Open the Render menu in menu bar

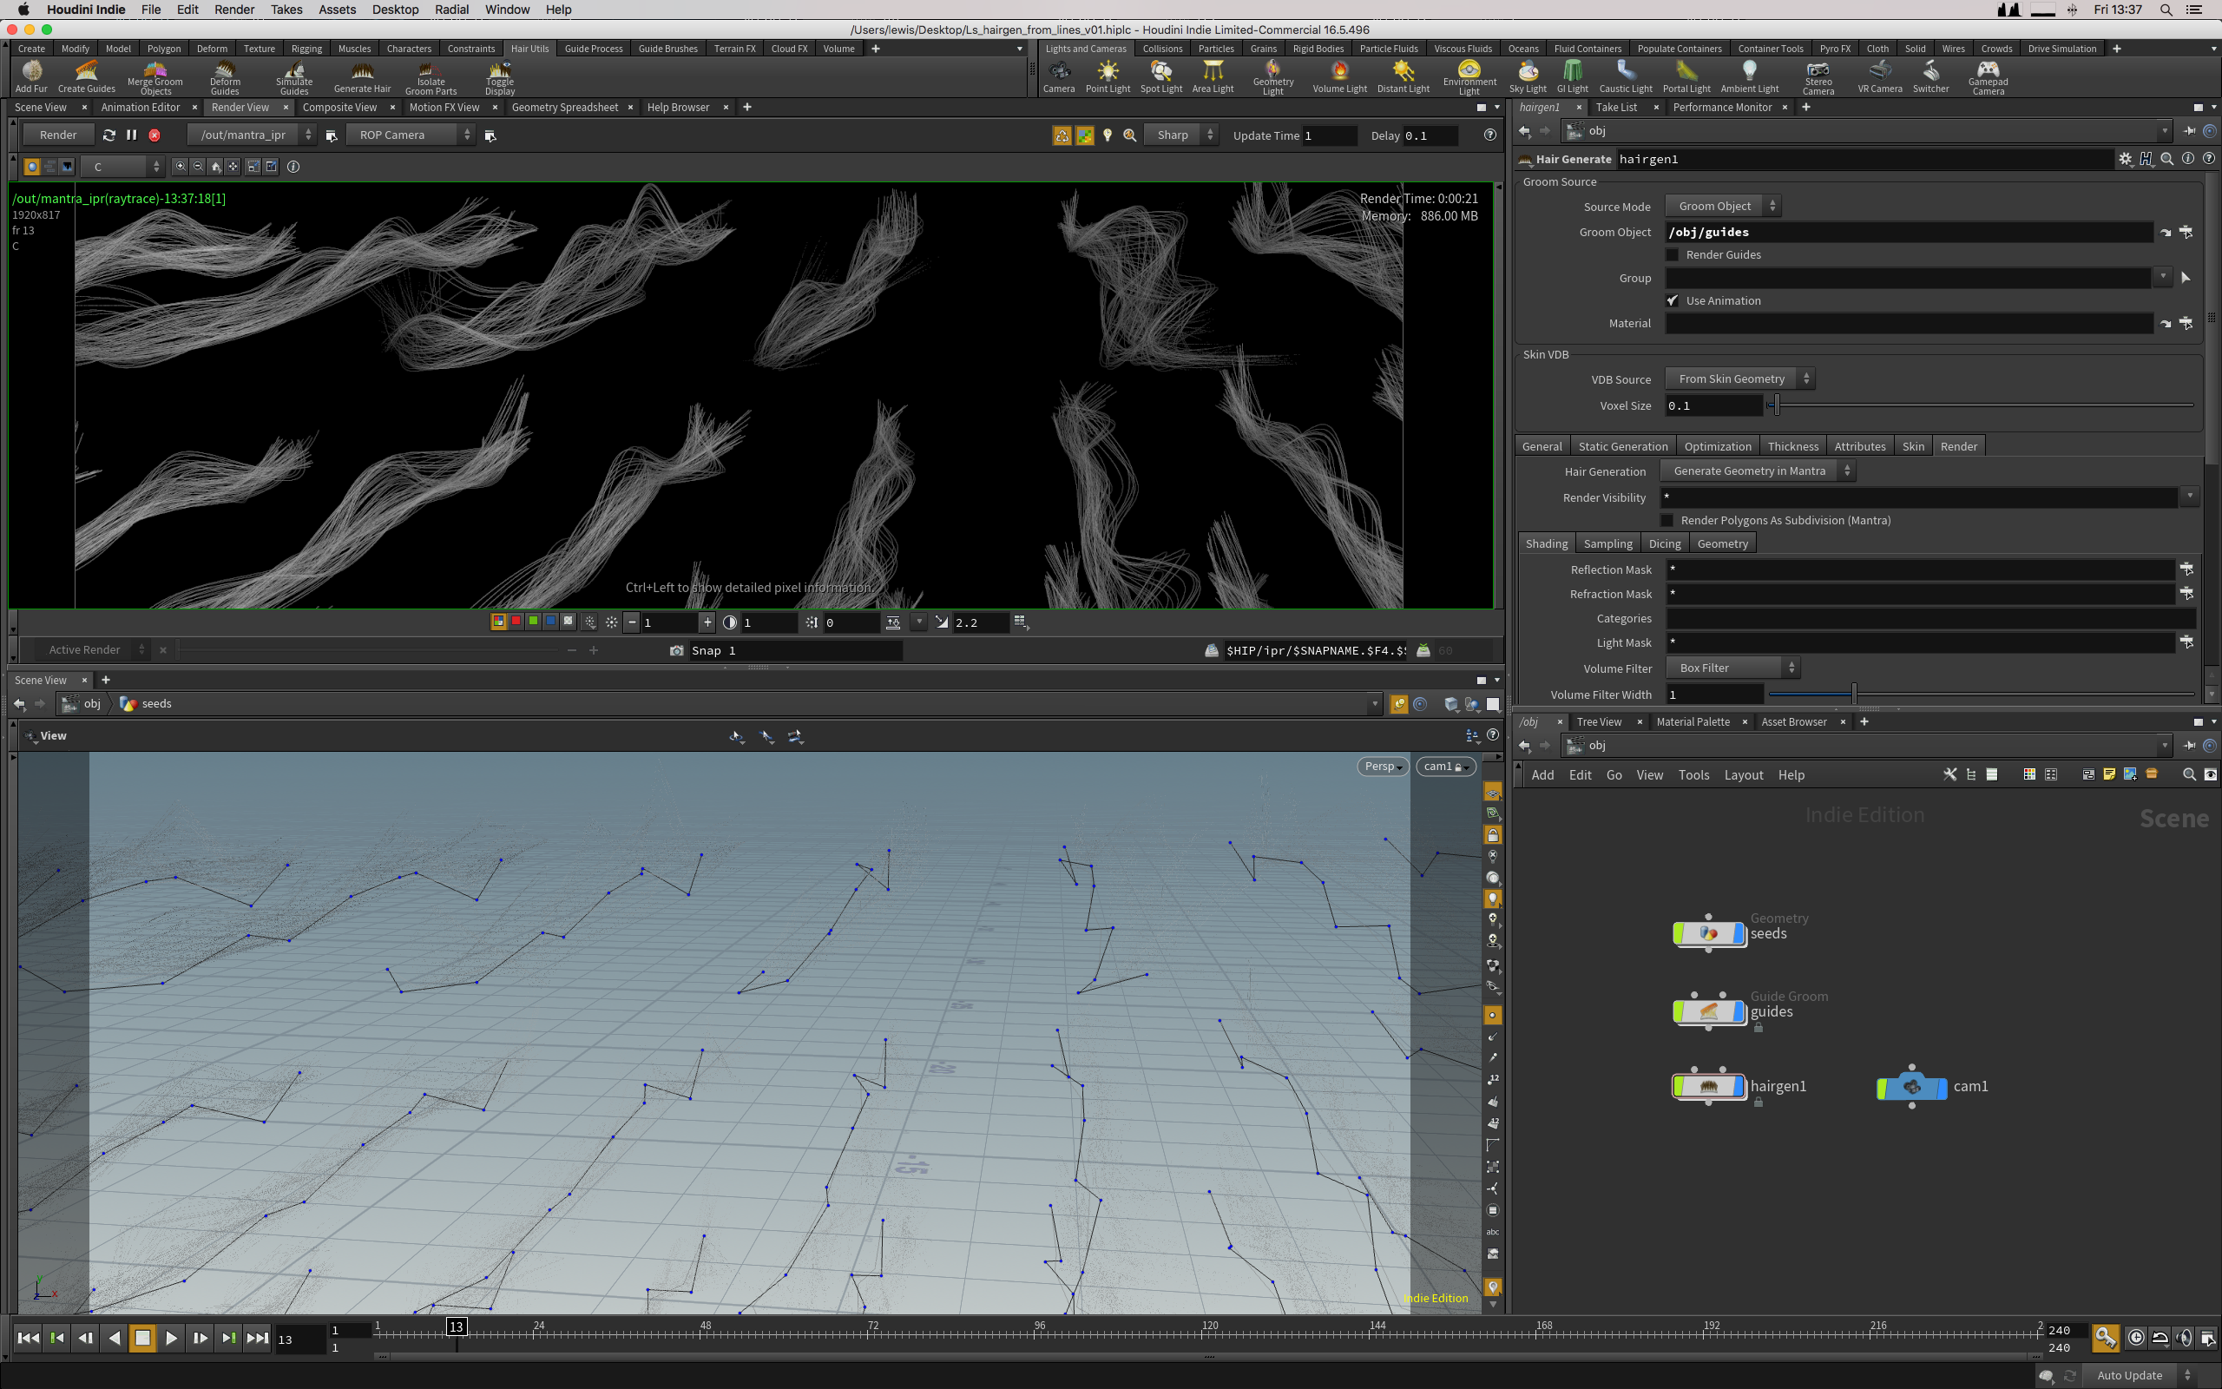[x=234, y=10]
